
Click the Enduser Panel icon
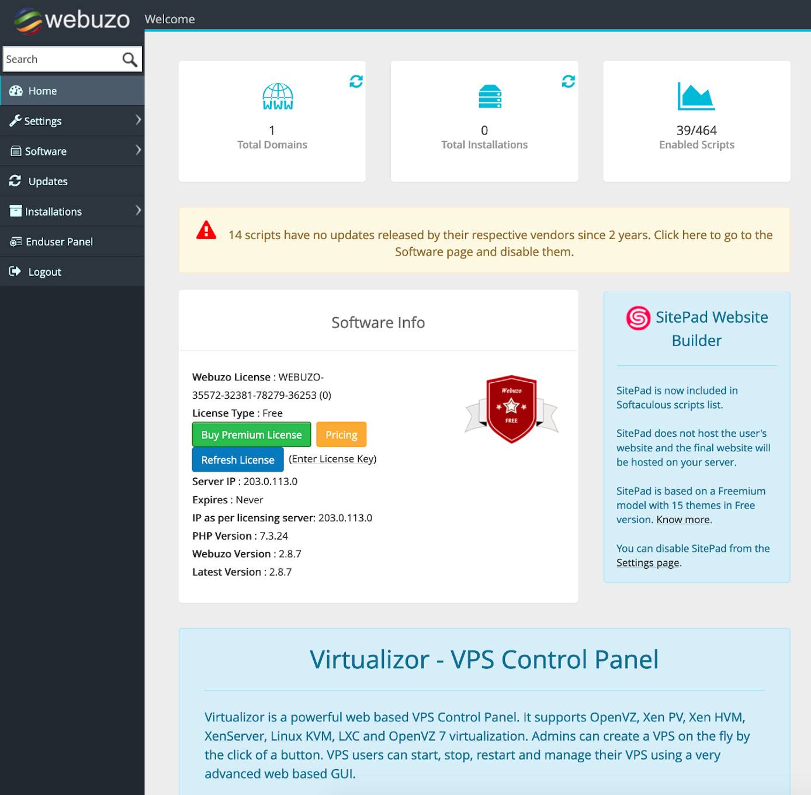15,241
